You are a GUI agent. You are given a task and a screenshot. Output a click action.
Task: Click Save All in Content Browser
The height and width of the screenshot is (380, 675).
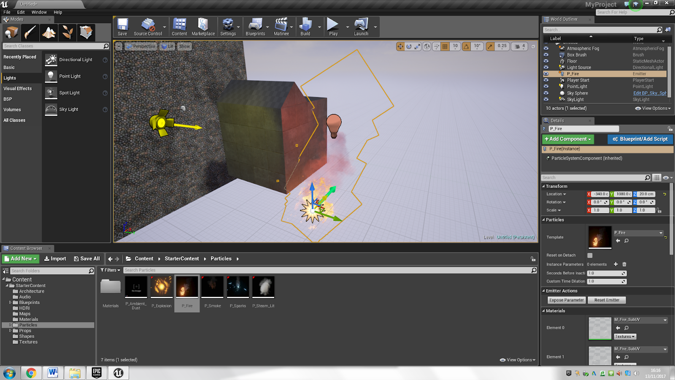pos(87,259)
